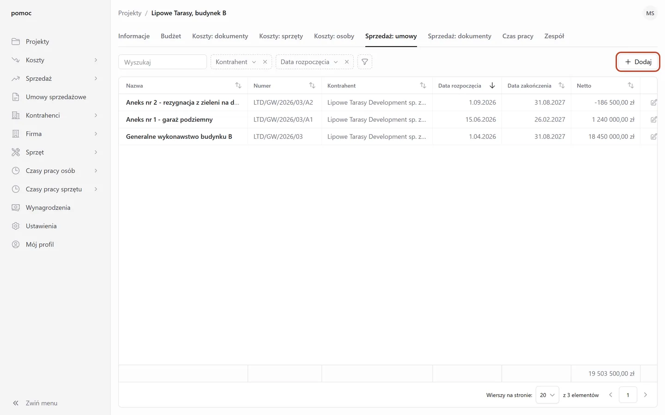The width and height of the screenshot is (665, 415).
Task: Click the Umowy sprzedażowe document icon
Action: click(16, 97)
